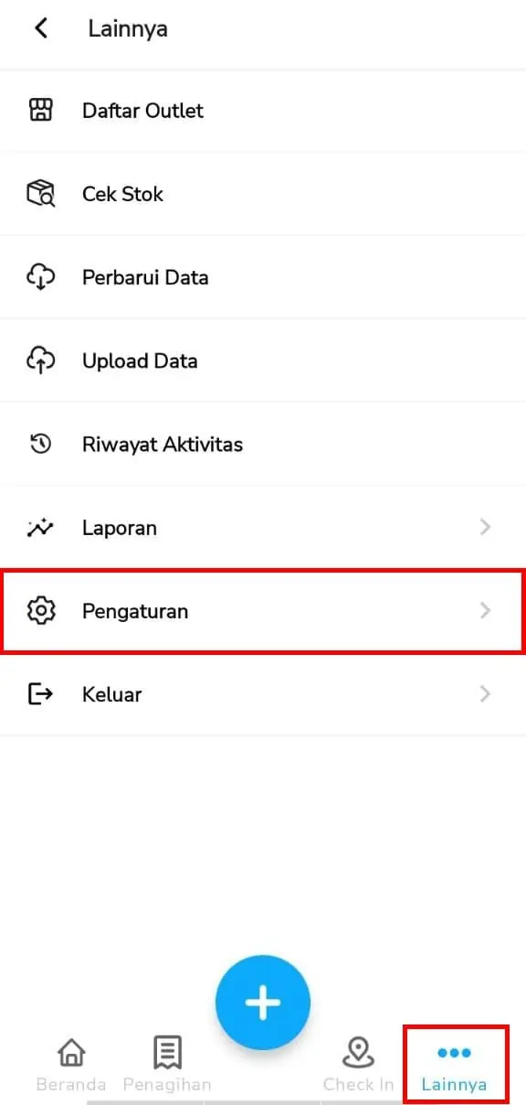Viewport: 526px width, 1105px height.
Task: Select the Lainnya tab
Action: 454,1067
